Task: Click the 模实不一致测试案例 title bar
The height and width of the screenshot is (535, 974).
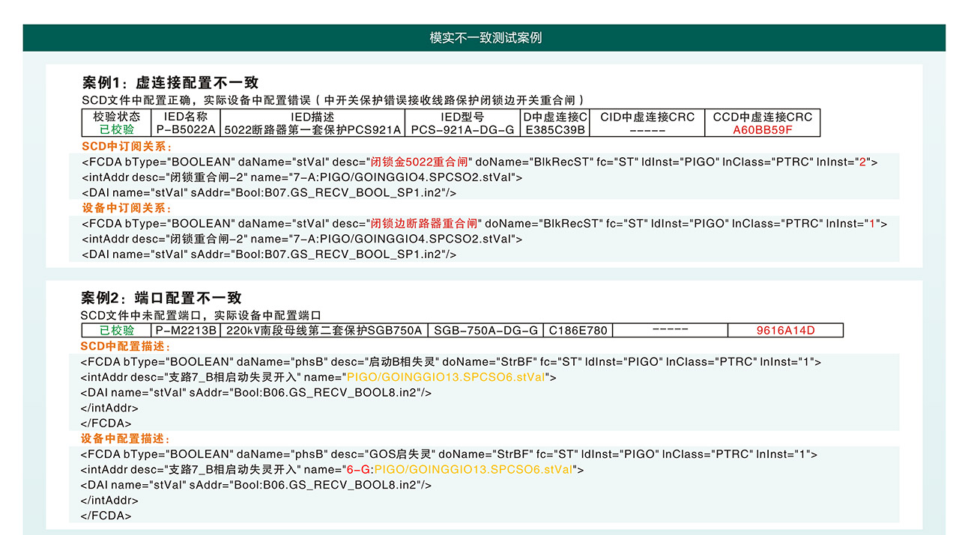Action: point(485,37)
